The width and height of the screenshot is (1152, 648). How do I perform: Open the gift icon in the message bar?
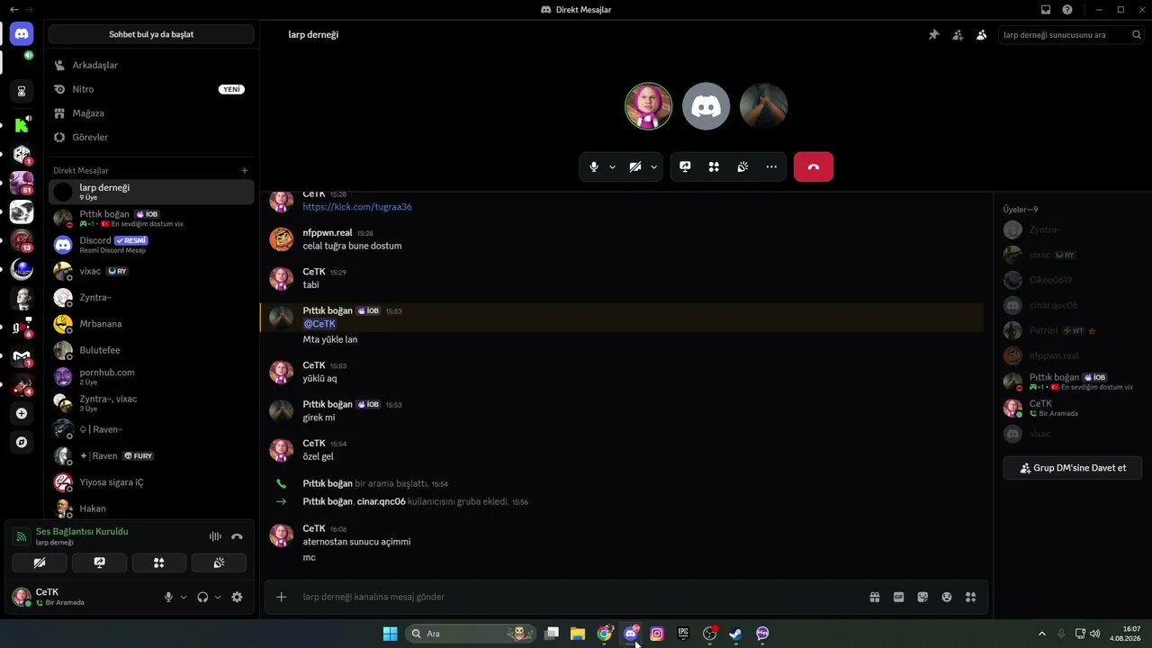(874, 597)
